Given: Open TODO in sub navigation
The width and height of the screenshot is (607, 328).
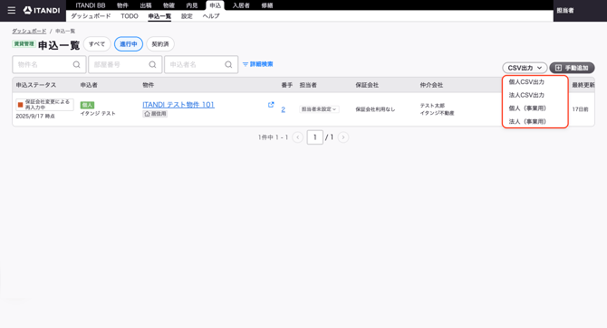Looking at the screenshot, I should coord(130,16).
